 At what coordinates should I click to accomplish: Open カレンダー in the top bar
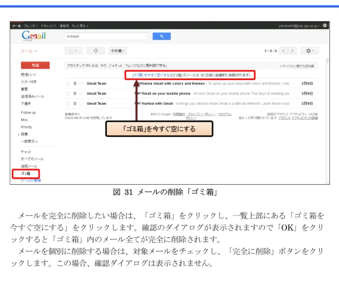pyautogui.click(x=31, y=26)
